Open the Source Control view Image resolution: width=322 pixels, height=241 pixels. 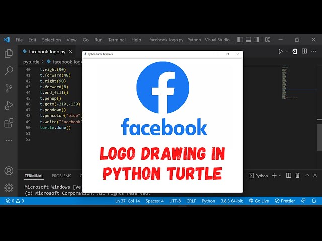pos(9,88)
